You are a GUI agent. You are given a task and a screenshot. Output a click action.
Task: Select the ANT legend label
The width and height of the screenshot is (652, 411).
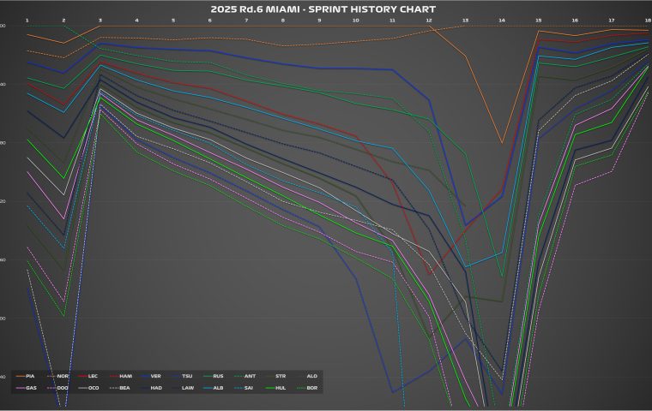point(250,376)
